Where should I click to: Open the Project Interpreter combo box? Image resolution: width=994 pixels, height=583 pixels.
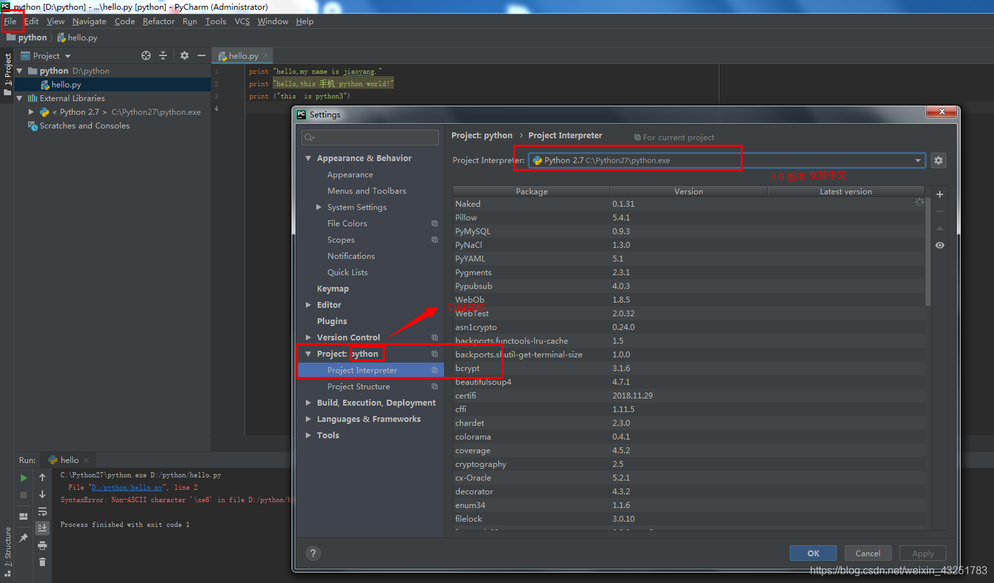click(x=727, y=160)
